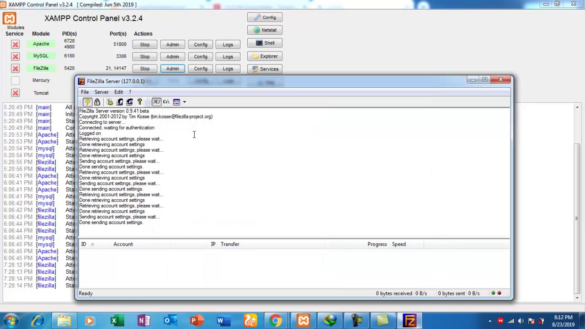585x329 pixels.
Task: Stop the Apache module
Action: tap(144, 44)
